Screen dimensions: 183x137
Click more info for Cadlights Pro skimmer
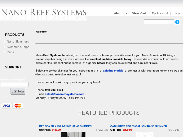[173, 130]
